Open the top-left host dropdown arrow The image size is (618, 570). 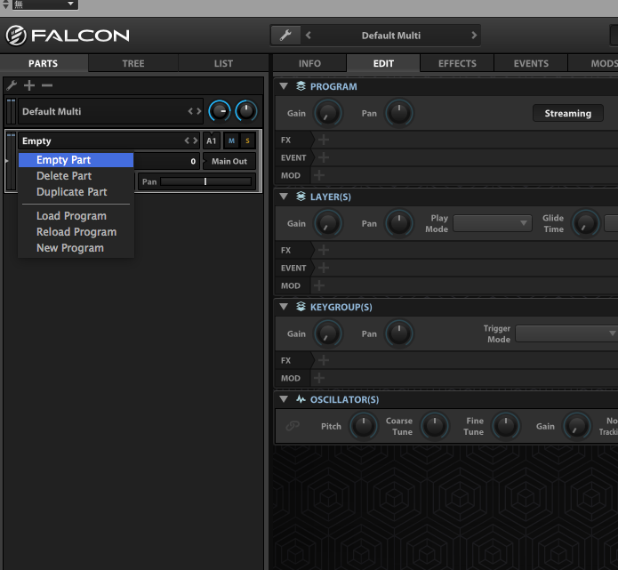click(x=70, y=4)
